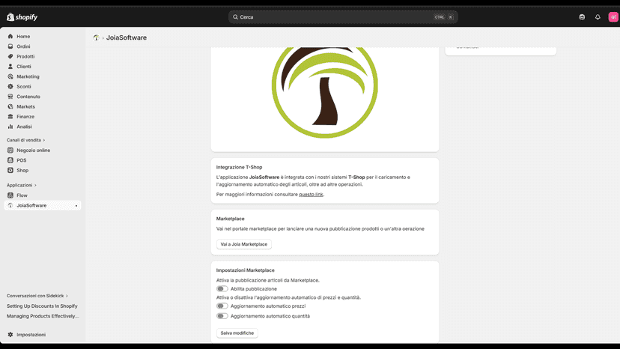Click Vai a Joia Marketplace button
Image resolution: width=620 pixels, height=349 pixels.
(244, 244)
